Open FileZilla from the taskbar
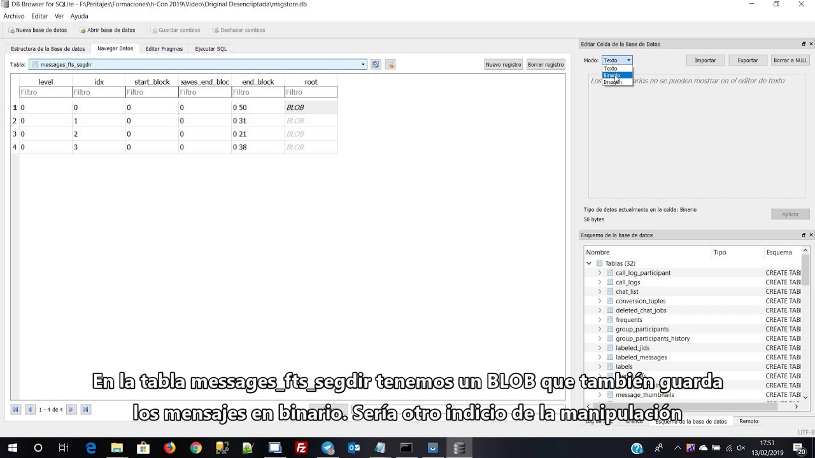 click(x=301, y=448)
